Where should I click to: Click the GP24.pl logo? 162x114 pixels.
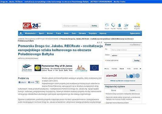coord(32,26)
